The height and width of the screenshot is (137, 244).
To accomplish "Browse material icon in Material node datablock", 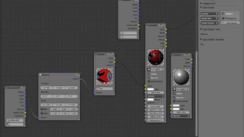I will pyautogui.click(x=175, y=89).
